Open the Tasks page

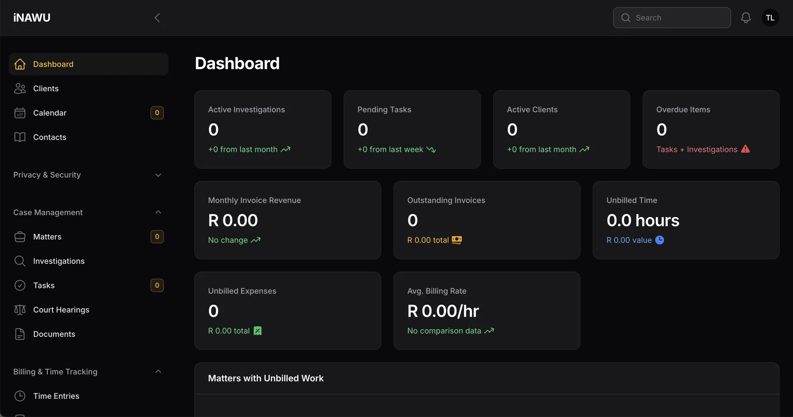[44, 285]
